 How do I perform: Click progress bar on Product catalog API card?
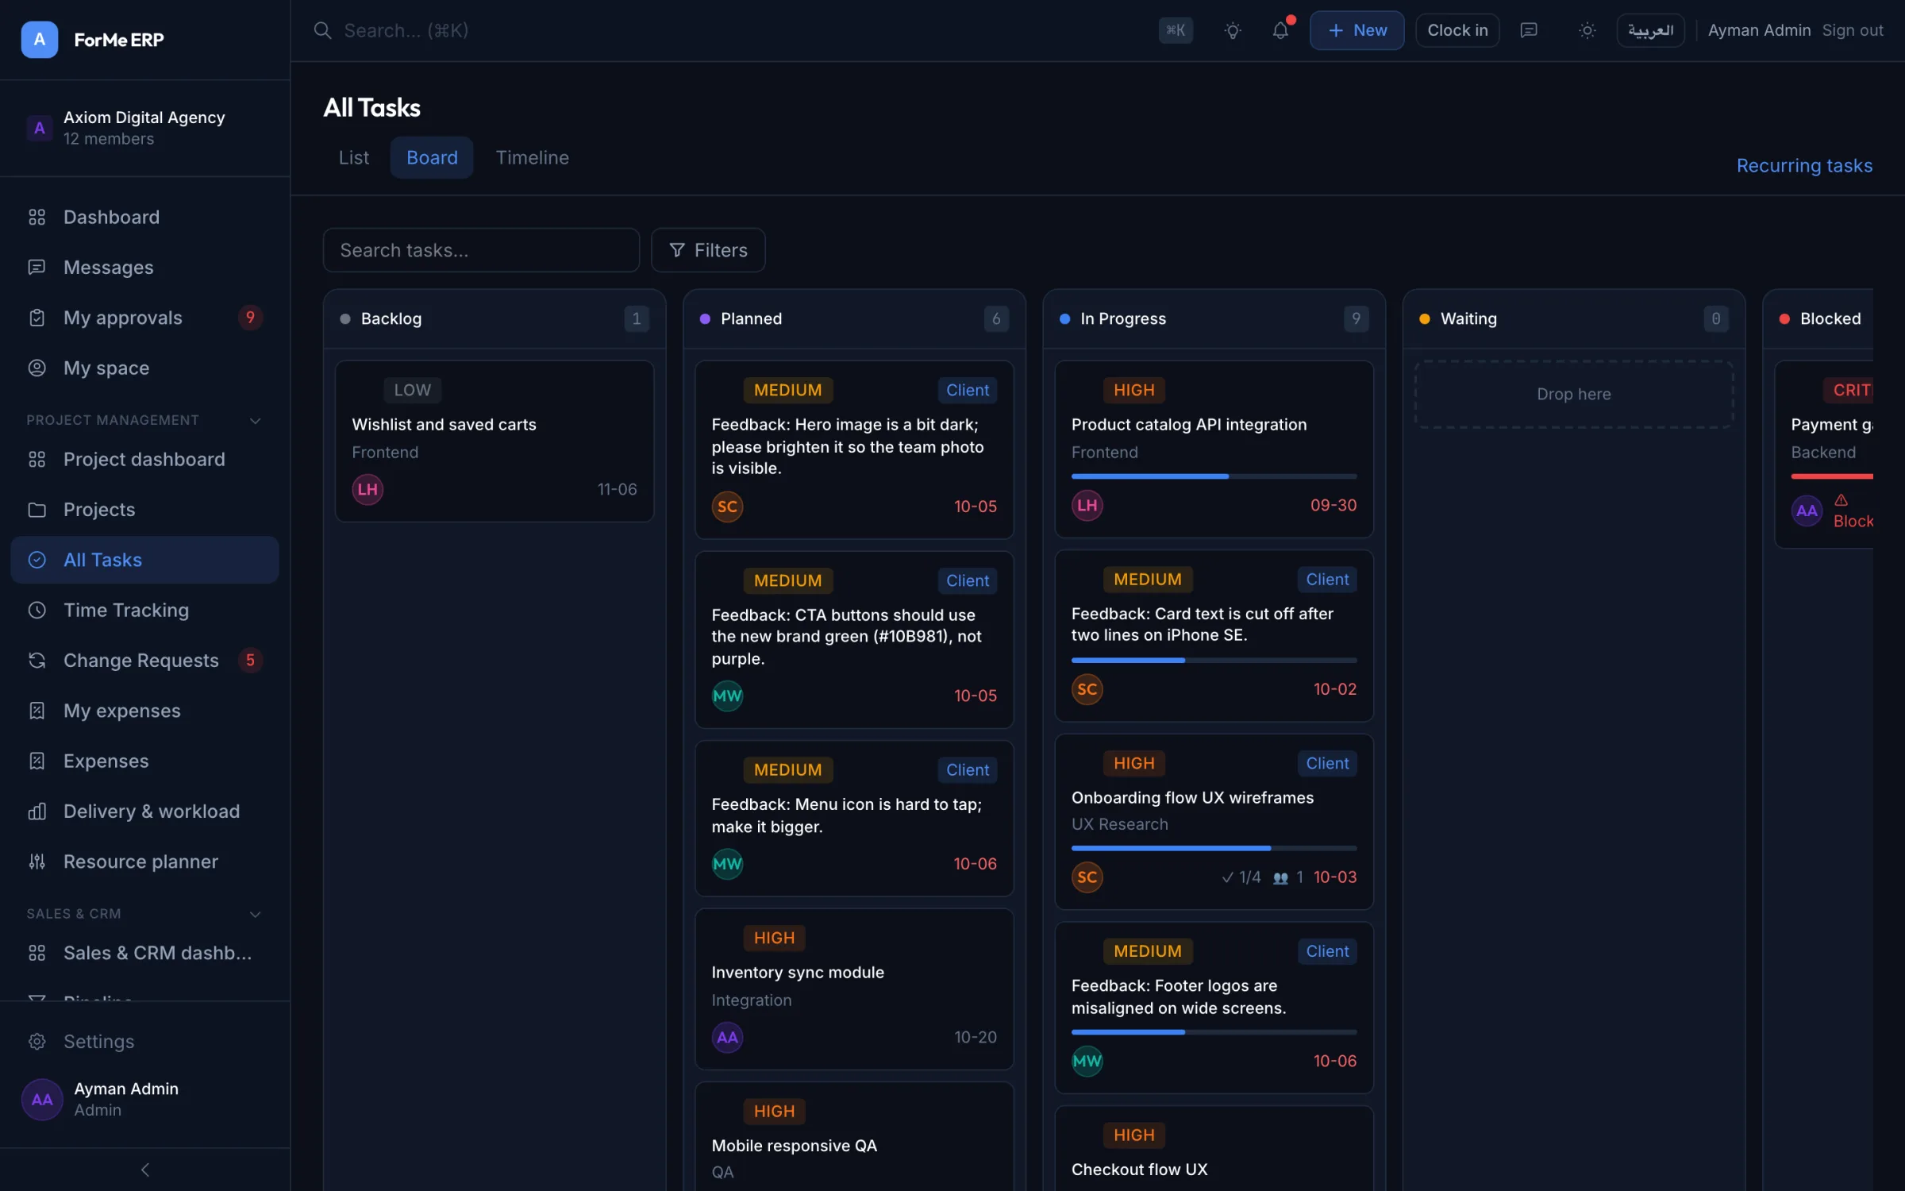[1214, 476]
